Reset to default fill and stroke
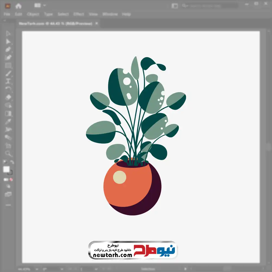 tap(5, 162)
